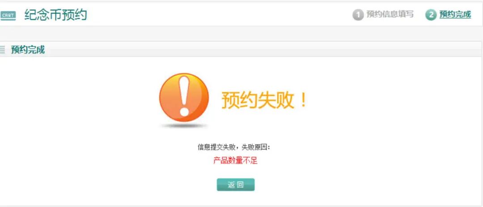Click the orange exclamation warning icon
The image size is (483, 207).
184,97
